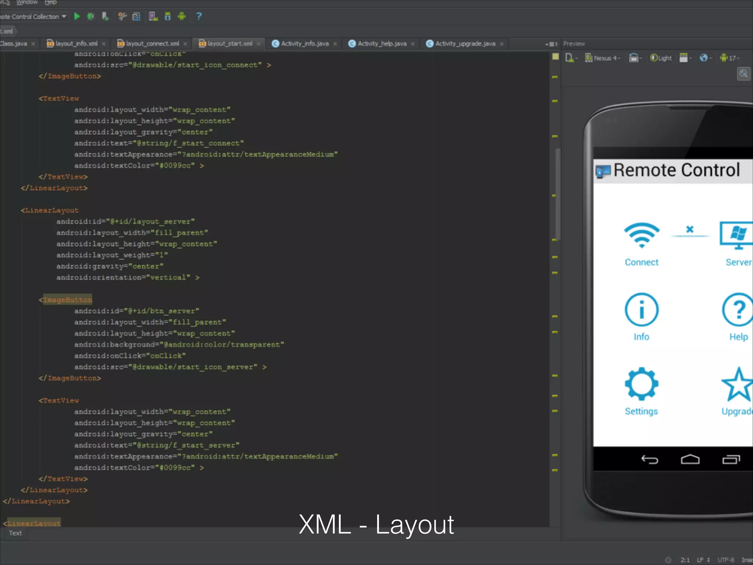Open the Window menu
753x565 pixels.
tap(27, 3)
